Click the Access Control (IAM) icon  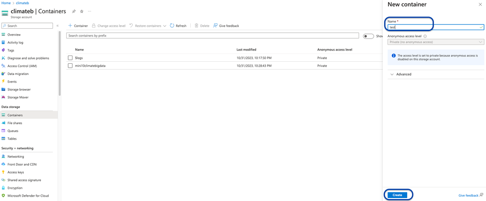click(3, 66)
